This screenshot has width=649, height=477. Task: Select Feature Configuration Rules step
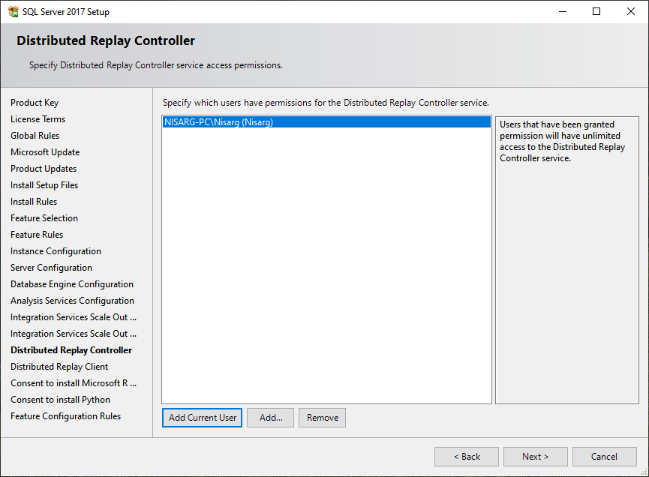[66, 416]
